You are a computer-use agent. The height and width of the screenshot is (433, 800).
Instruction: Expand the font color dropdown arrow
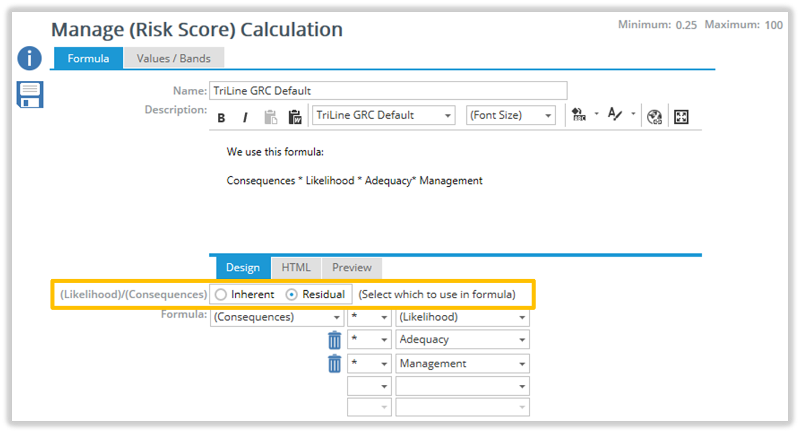click(633, 114)
